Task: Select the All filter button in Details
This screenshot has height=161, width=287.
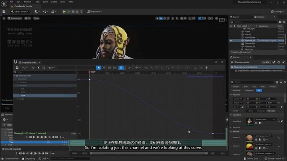Action: 259,90
